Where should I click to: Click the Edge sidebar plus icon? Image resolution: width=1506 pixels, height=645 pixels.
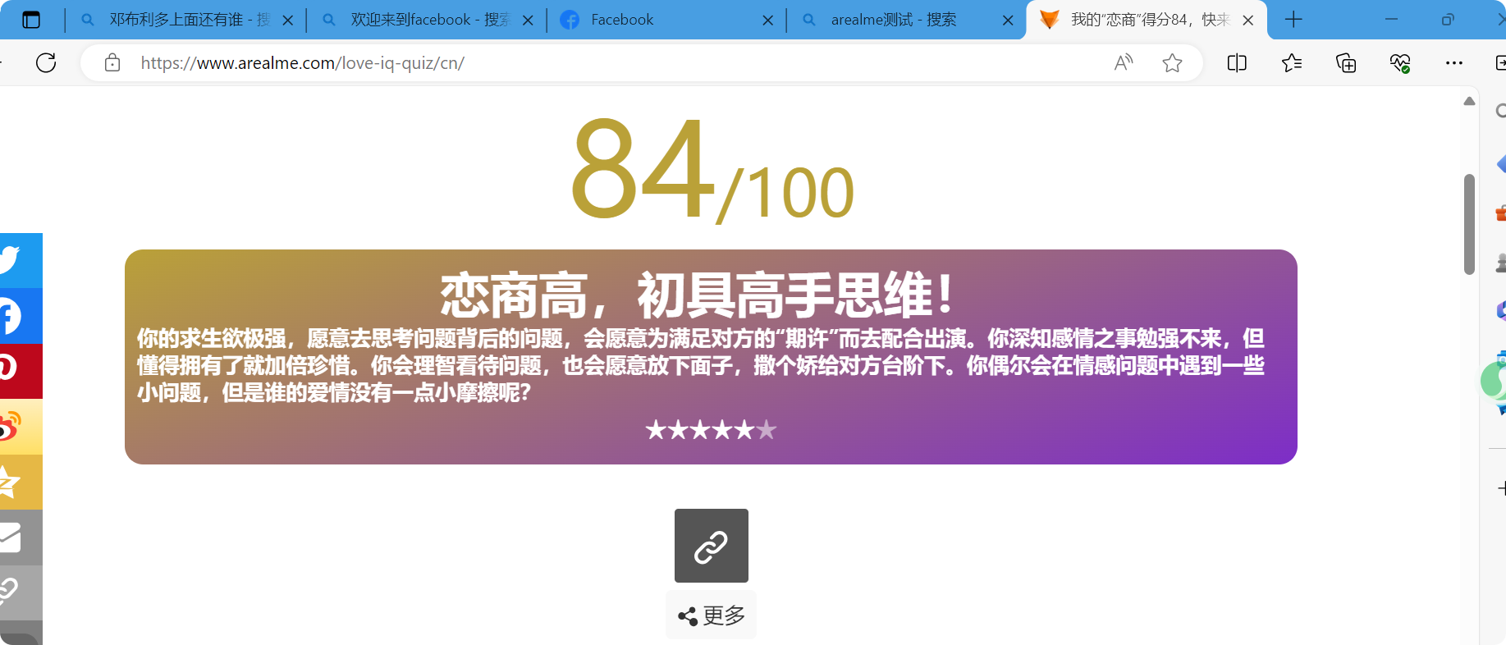[x=1501, y=488]
